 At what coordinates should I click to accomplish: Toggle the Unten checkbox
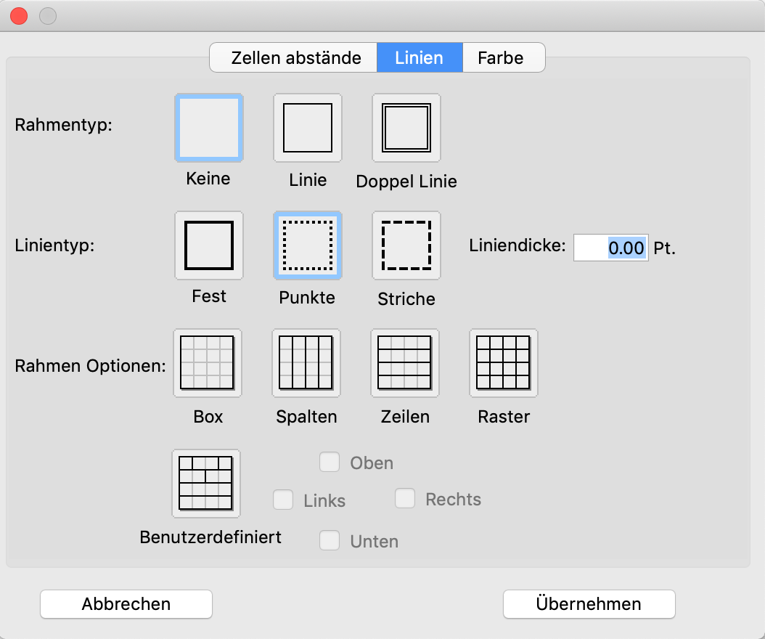(x=330, y=540)
